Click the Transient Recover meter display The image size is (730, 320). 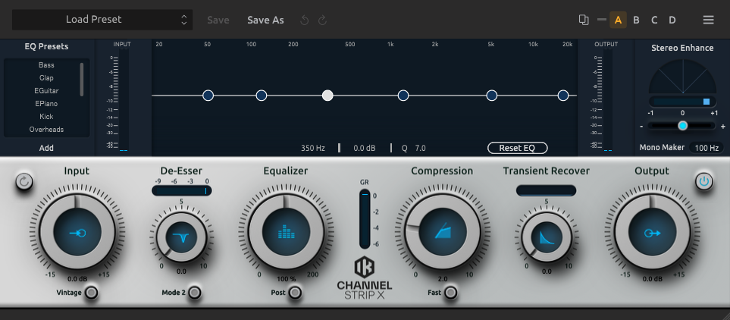(x=546, y=190)
